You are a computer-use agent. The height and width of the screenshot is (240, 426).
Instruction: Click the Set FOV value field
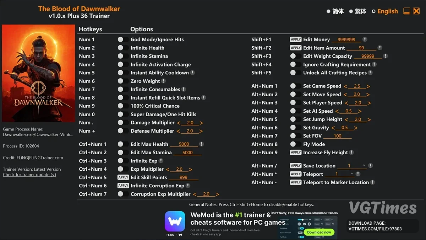point(338,136)
